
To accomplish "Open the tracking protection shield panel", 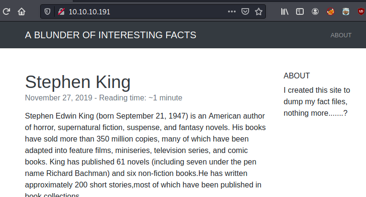I will [47, 11].
